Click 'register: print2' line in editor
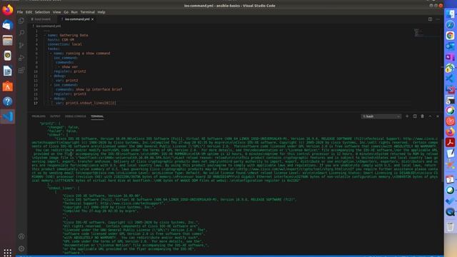Image resolution: width=457 pixels, height=257 pixels. pos(70,71)
